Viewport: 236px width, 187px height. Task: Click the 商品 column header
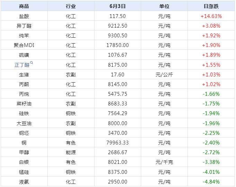click(24, 6)
